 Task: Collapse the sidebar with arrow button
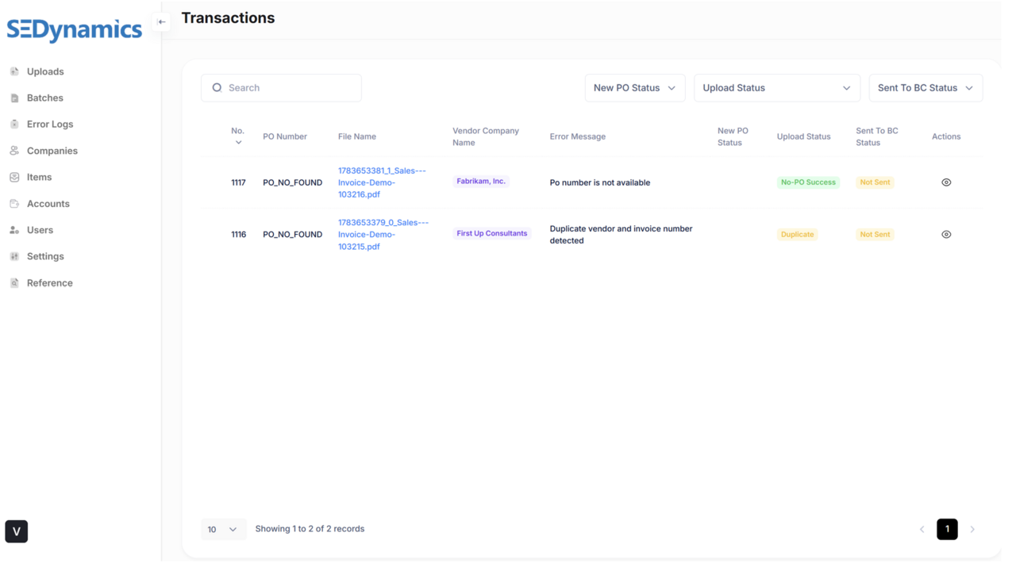162,22
